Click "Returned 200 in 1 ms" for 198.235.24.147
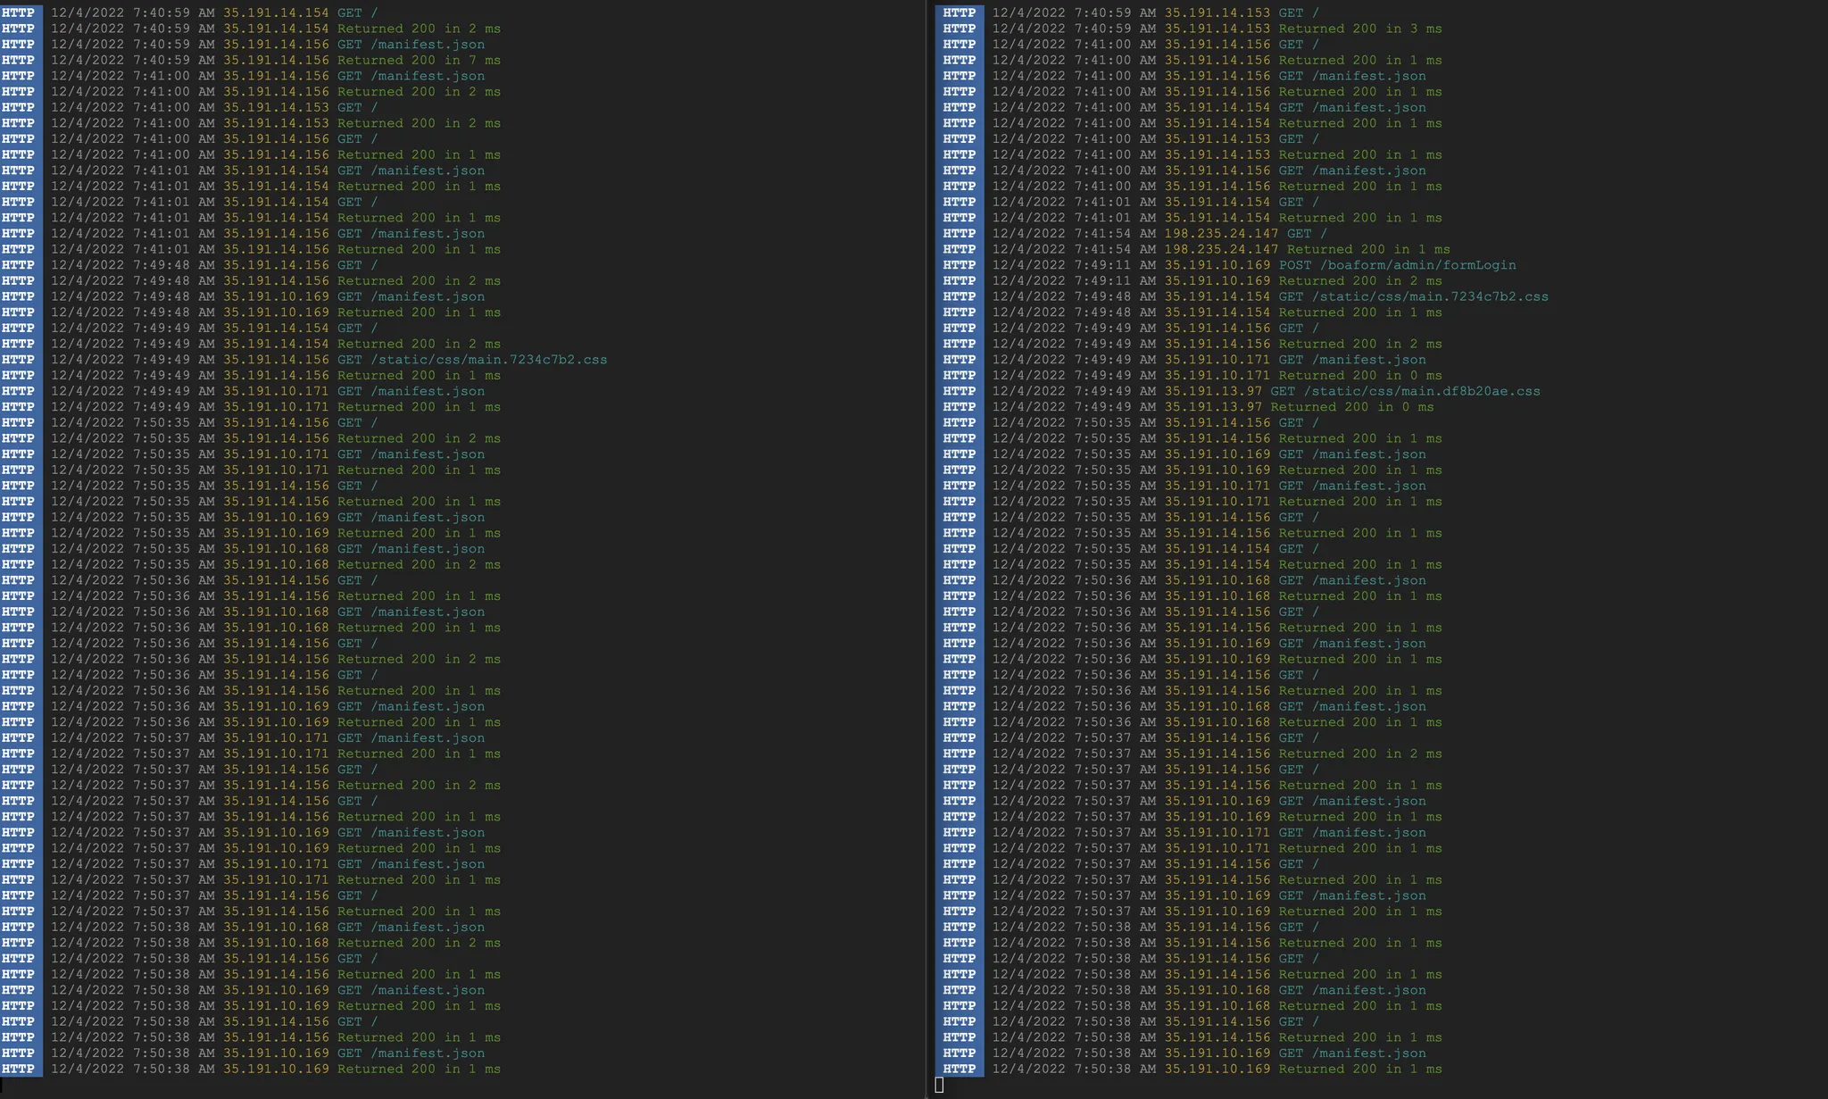The width and height of the screenshot is (1828, 1099). [1367, 250]
